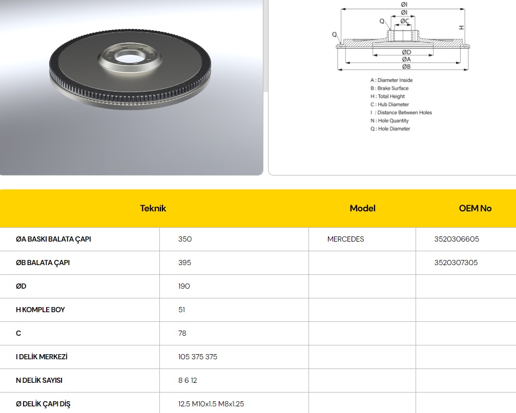Click the legend text A: Diameter Inside
Viewport: 516px width, 413px height.
tap(391, 80)
